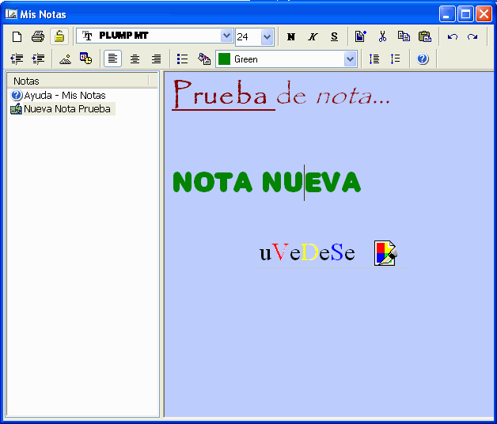Viewport: 497px width, 424px height.
Task: Click the green color swatch
Action: (224, 59)
